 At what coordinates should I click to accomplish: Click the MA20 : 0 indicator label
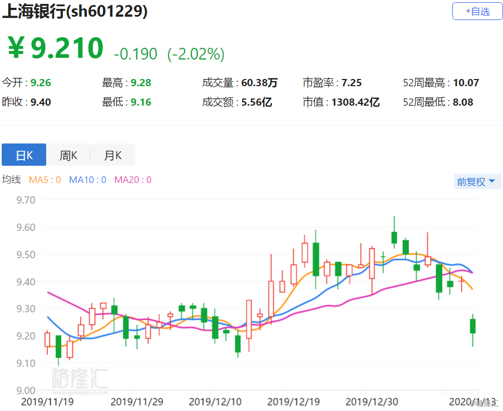133,180
